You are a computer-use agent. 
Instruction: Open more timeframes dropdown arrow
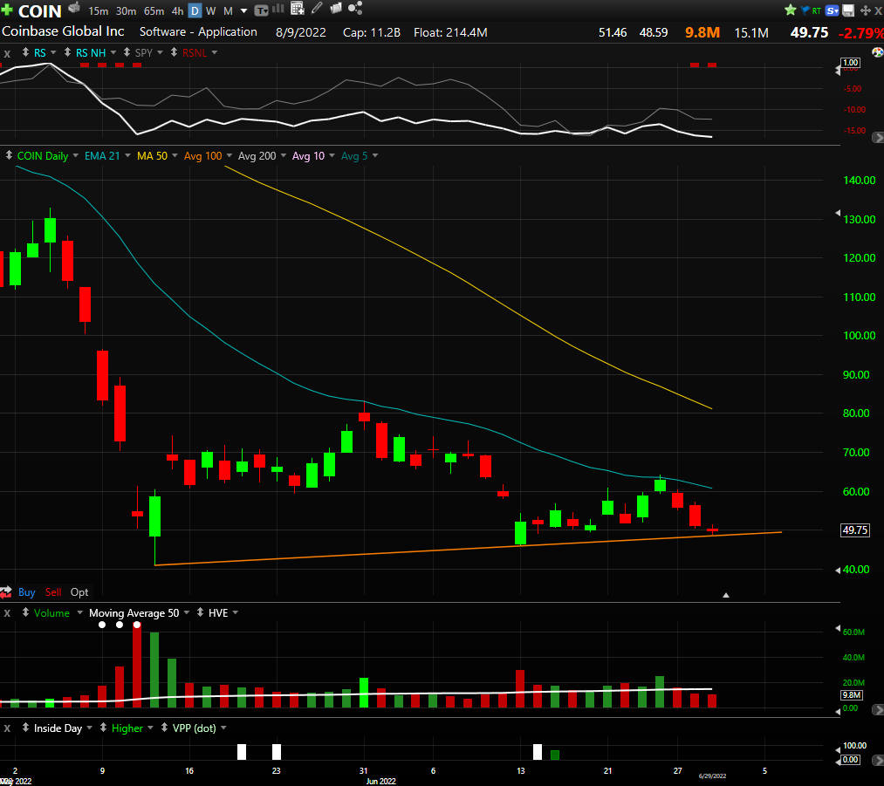click(x=243, y=10)
